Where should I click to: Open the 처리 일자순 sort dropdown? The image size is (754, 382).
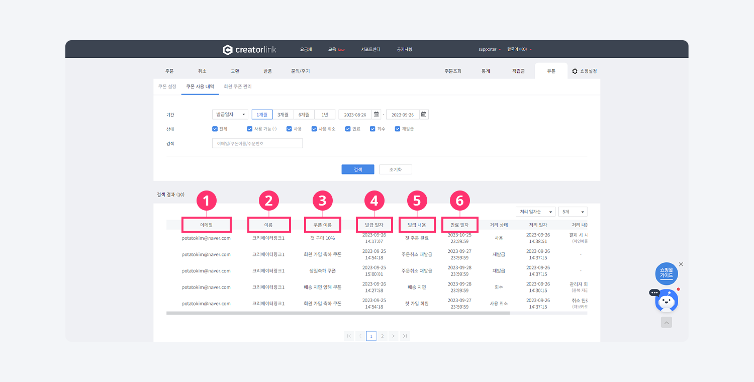pos(535,212)
